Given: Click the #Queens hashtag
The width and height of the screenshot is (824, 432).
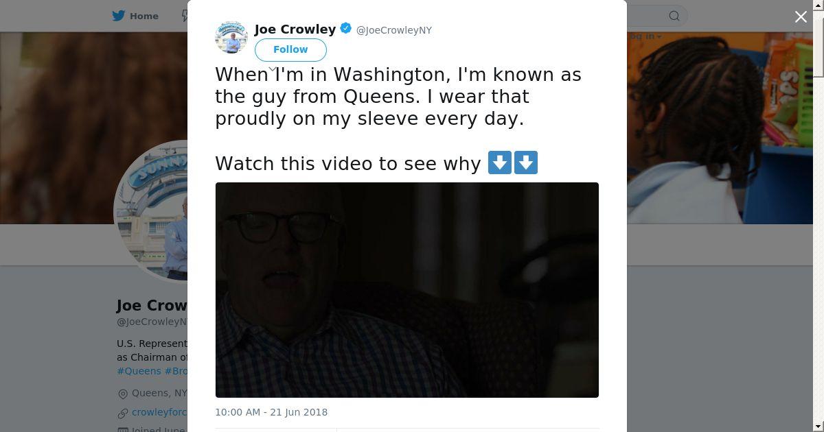Looking at the screenshot, I should 139,371.
